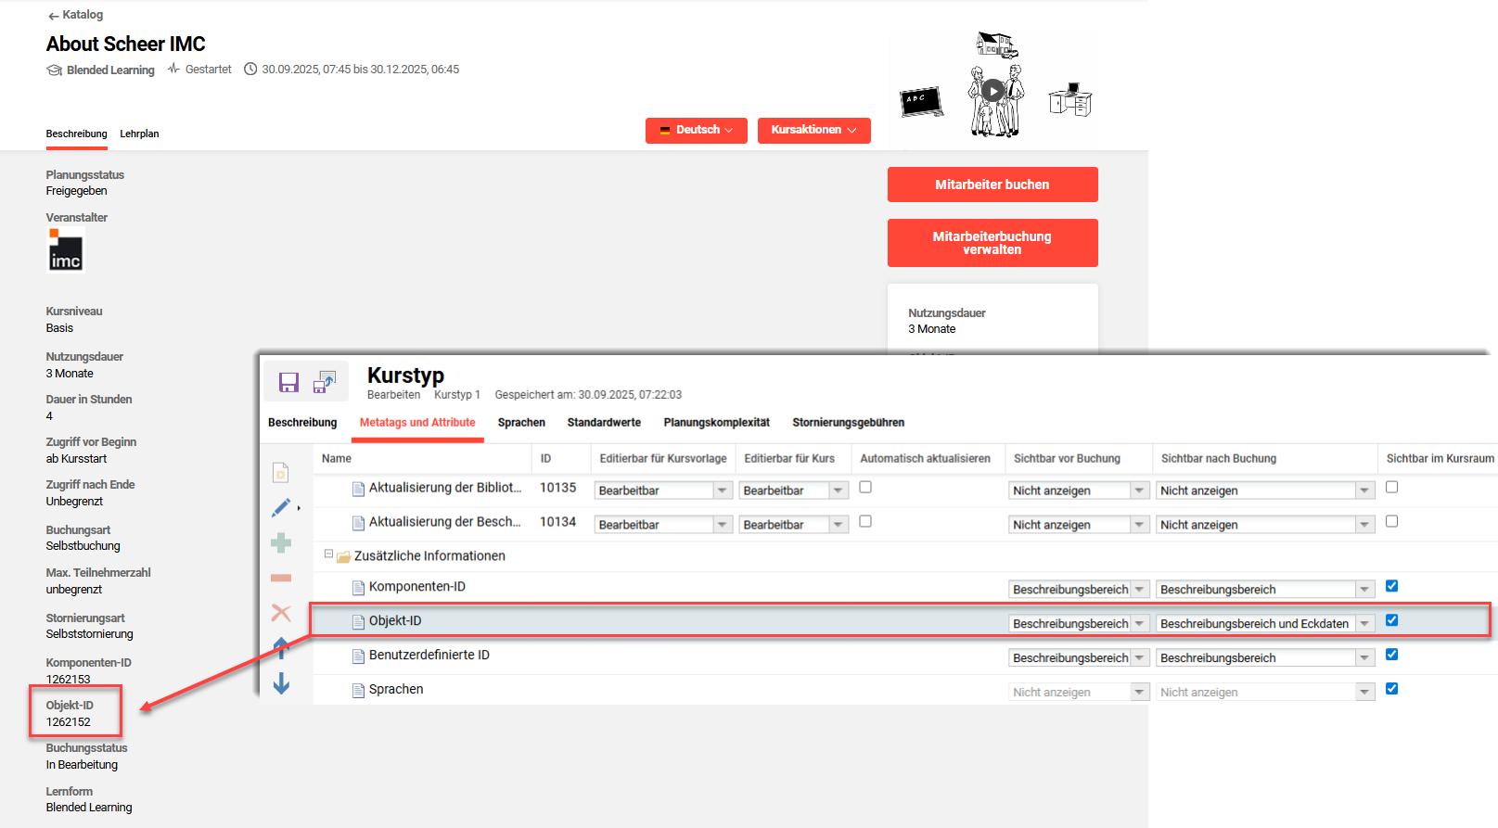Open the Deutsch language dropdown
This screenshot has width=1498, height=828.
coord(697,131)
